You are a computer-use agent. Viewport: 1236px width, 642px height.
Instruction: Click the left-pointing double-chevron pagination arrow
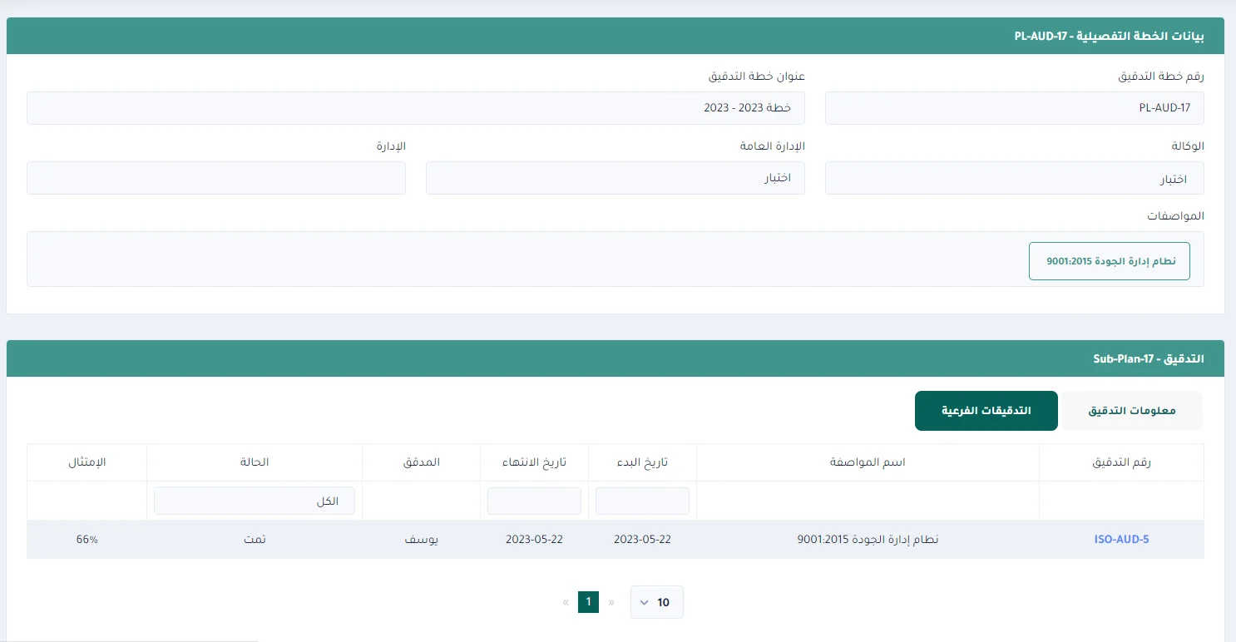566,602
